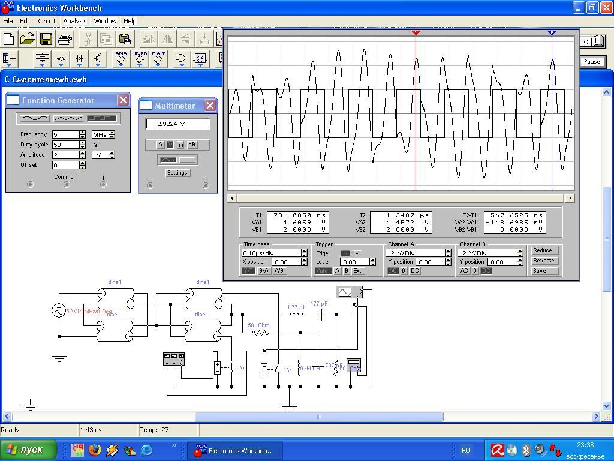Click the Flip horizontal icon
The width and height of the screenshot is (614, 461).
click(x=167, y=39)
